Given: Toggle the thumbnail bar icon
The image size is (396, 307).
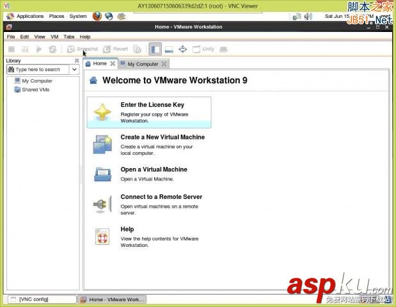Looking at the screenshot, I should tap(169, 49).
